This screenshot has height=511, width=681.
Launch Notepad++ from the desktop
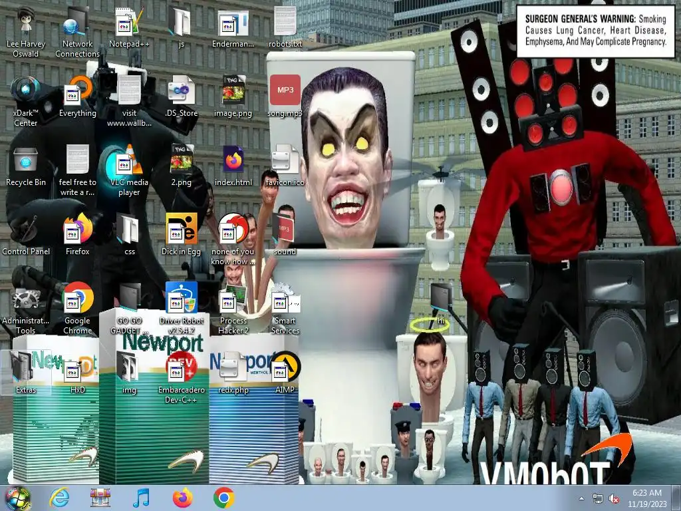[129, 28]
